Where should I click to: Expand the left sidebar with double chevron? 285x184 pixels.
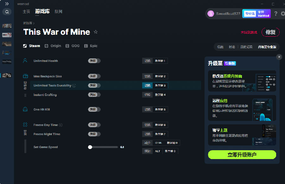7,4
